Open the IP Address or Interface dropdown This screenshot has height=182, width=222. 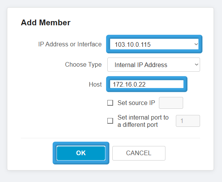pos(154,44)
